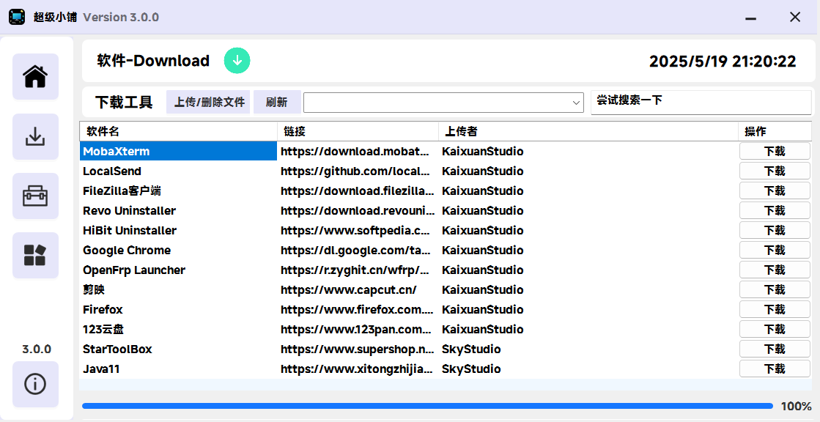Click the 上传/删除文件 button

[209, 102]
